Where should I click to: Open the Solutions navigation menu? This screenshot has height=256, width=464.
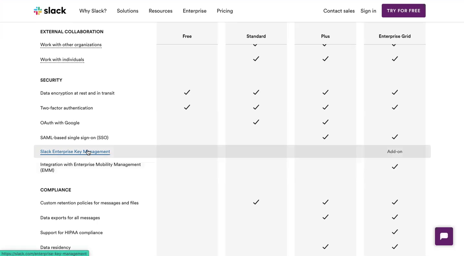point(128,11)
